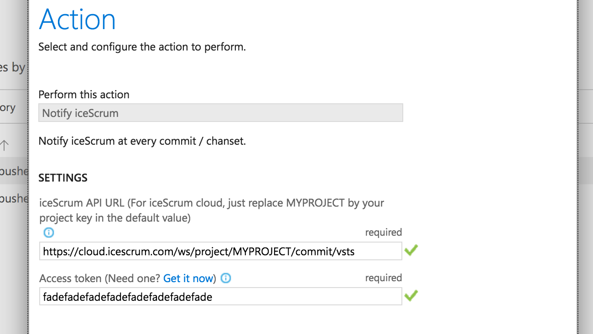Click the info icon beside Access token label
The image size is (593, 334).
[x=226, y=278]
